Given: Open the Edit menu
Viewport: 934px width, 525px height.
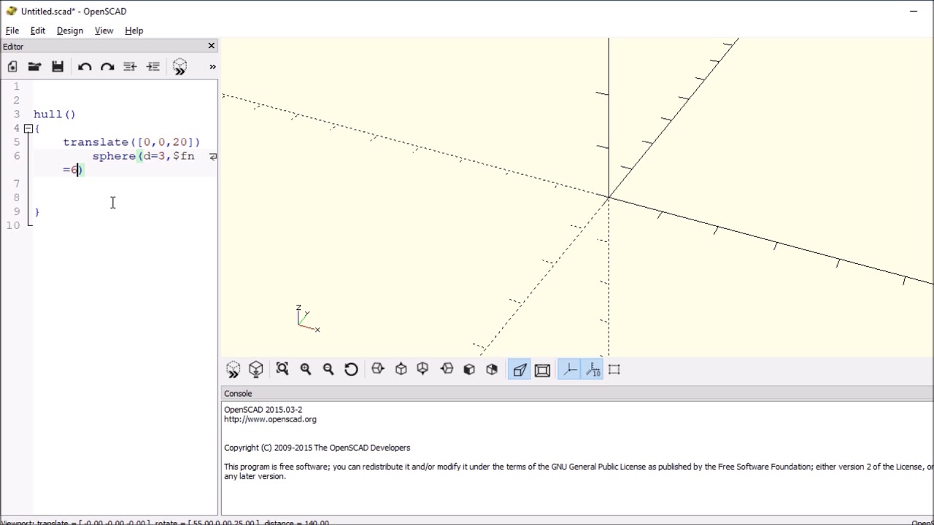Looking at the screenshot, I should click(38, 31).
